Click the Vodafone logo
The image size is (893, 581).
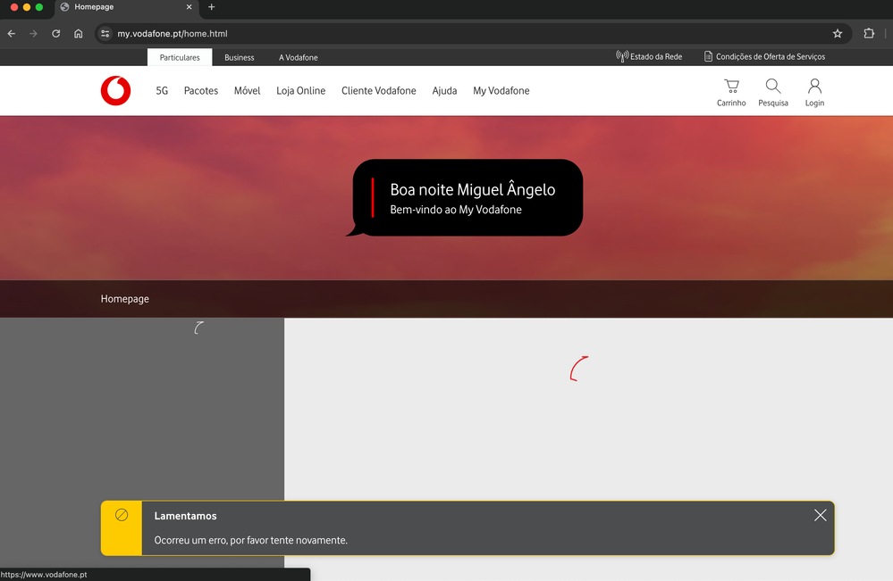(115, 90)
